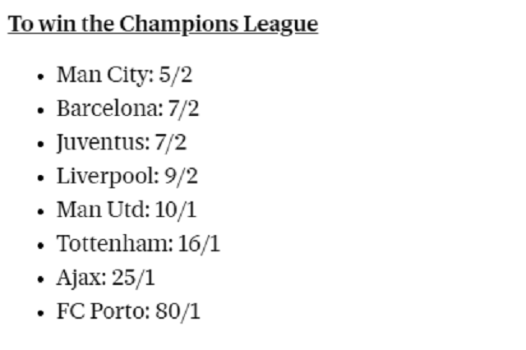Click the bullet point before Man City
The width and height of the screenshot is (526, 350).
tap(41, 76)
